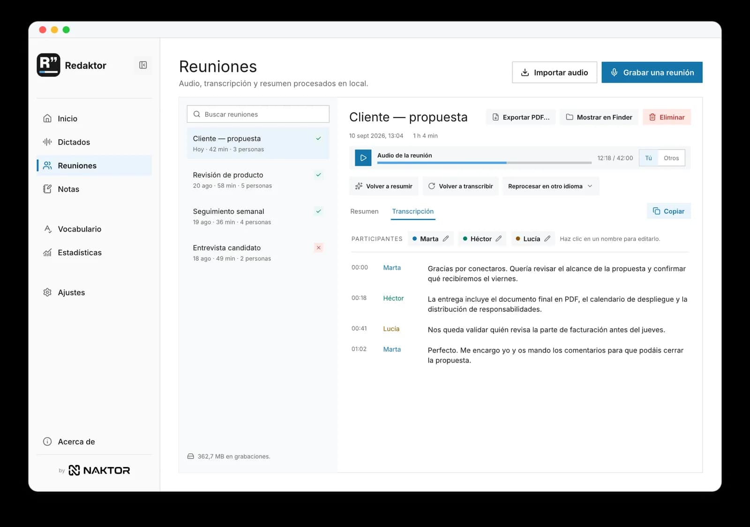Copy the transcript with Copiar
The image size is (750, 527).
click(x=669, y=211)
